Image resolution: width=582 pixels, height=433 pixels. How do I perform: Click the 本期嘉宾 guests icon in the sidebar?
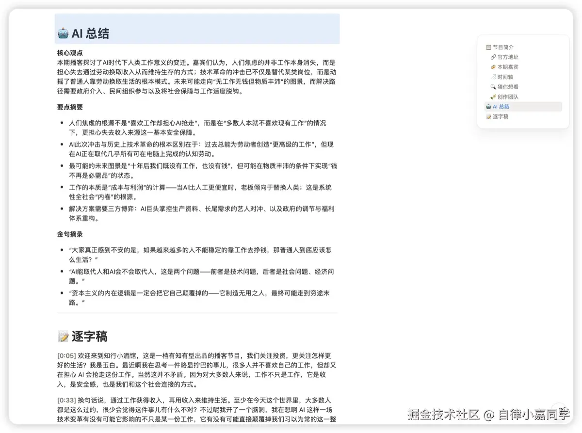click(x=493, y=66)
